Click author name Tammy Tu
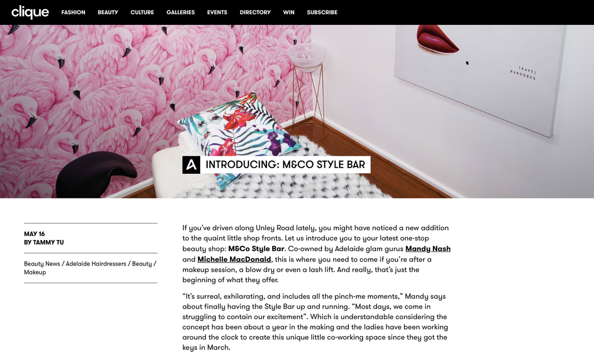Viewport: 594px width, 352px height. (x=48, y=242)
